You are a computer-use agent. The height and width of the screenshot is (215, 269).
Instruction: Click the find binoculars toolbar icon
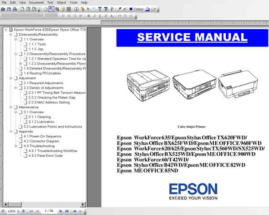pos(57,9)
